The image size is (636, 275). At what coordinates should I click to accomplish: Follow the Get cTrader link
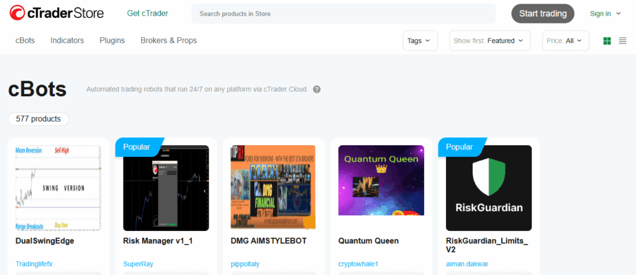[x=148, y=14]
